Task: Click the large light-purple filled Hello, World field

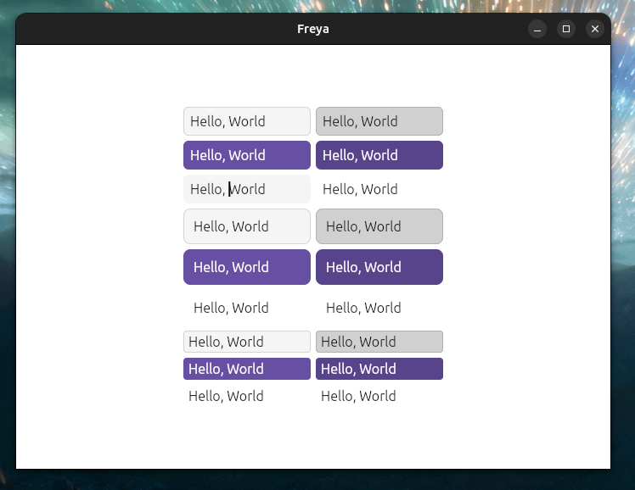Action: pyautogui.click(x=247, y=267)
